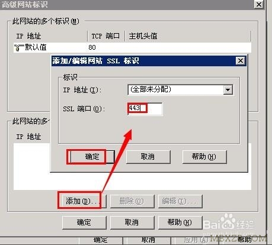272x245 pixels.
Task: Click the 删除(O) button
Action: 132,201
